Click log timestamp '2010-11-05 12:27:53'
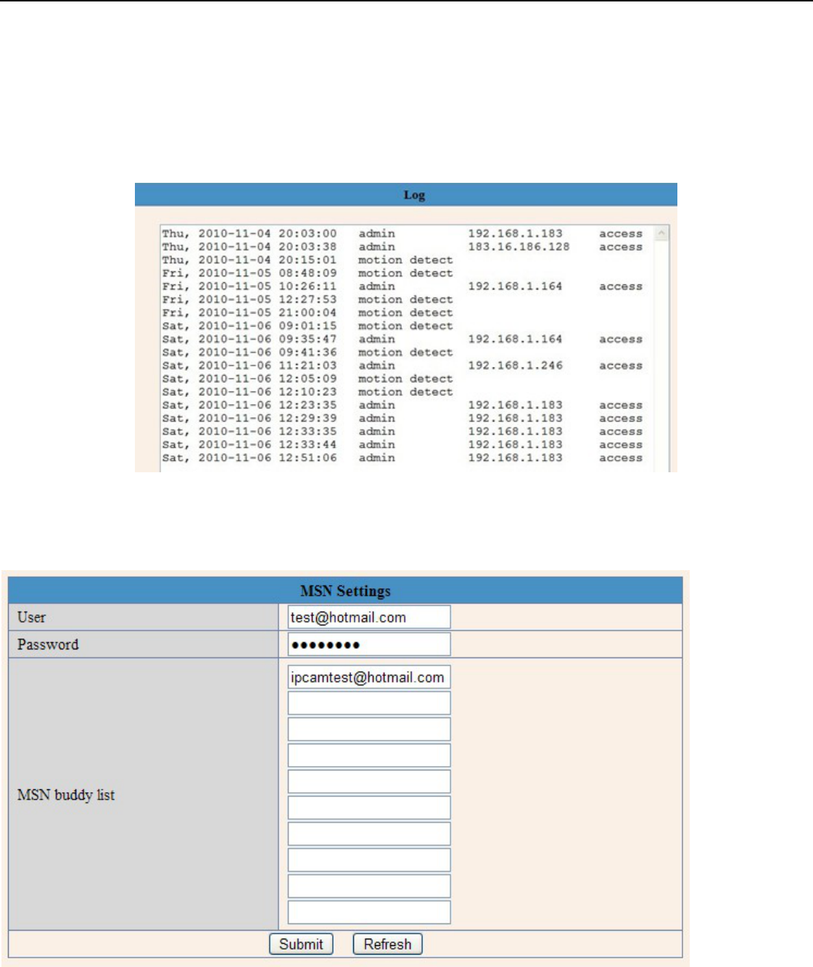This screenshot has width=813, height=967. 268,300
